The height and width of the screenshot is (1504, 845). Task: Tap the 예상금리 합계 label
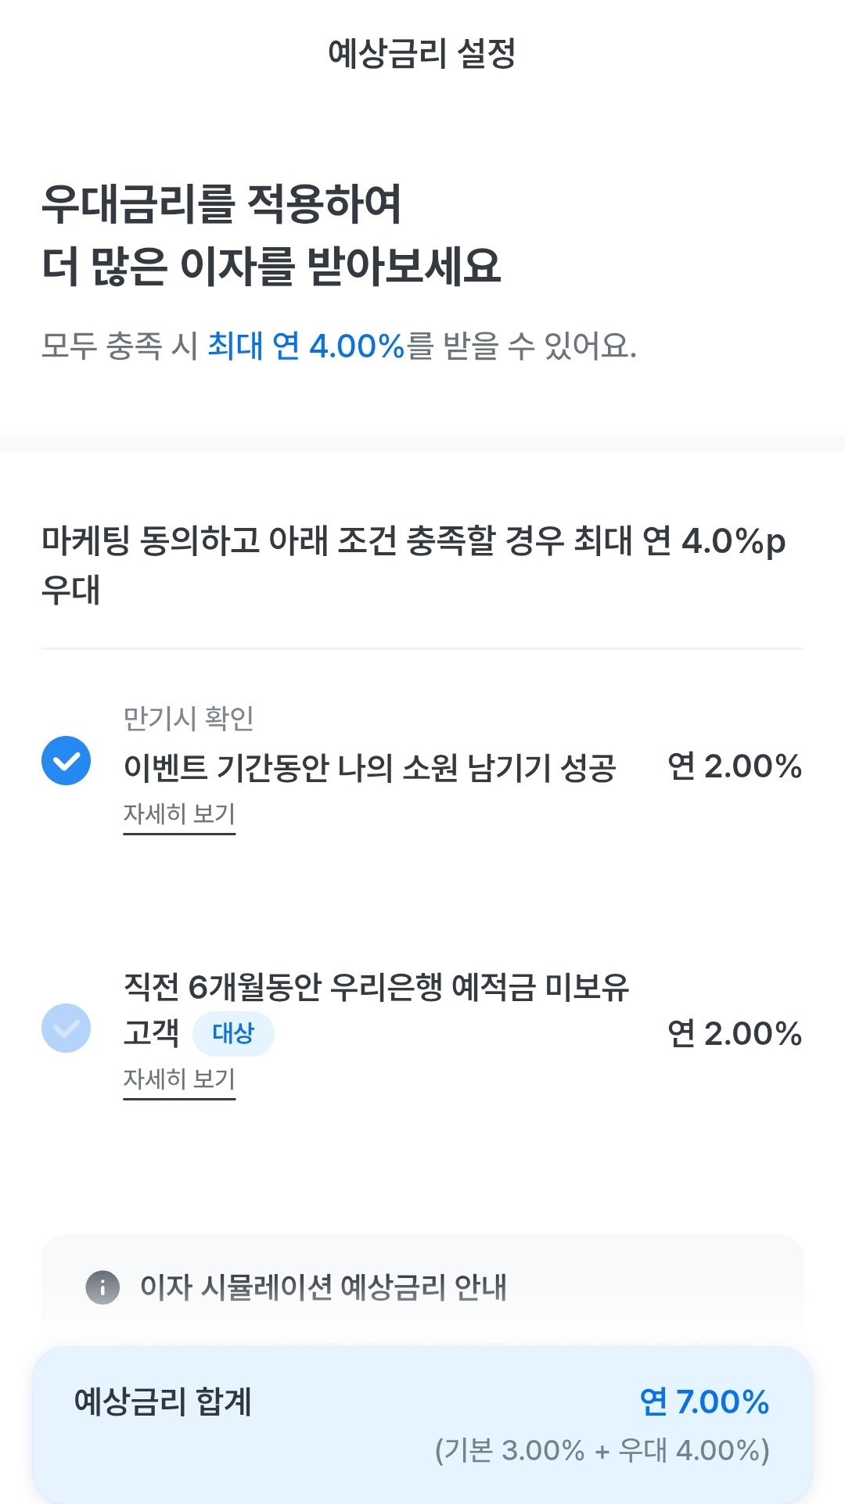pos(163,1402)
